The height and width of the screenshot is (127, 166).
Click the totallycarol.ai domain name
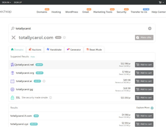click(x=24, y=81)
